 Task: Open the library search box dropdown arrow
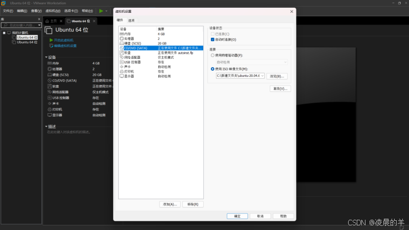coord(39,25)
